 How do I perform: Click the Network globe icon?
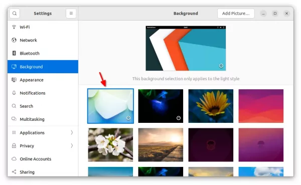(x=14, y=40)
